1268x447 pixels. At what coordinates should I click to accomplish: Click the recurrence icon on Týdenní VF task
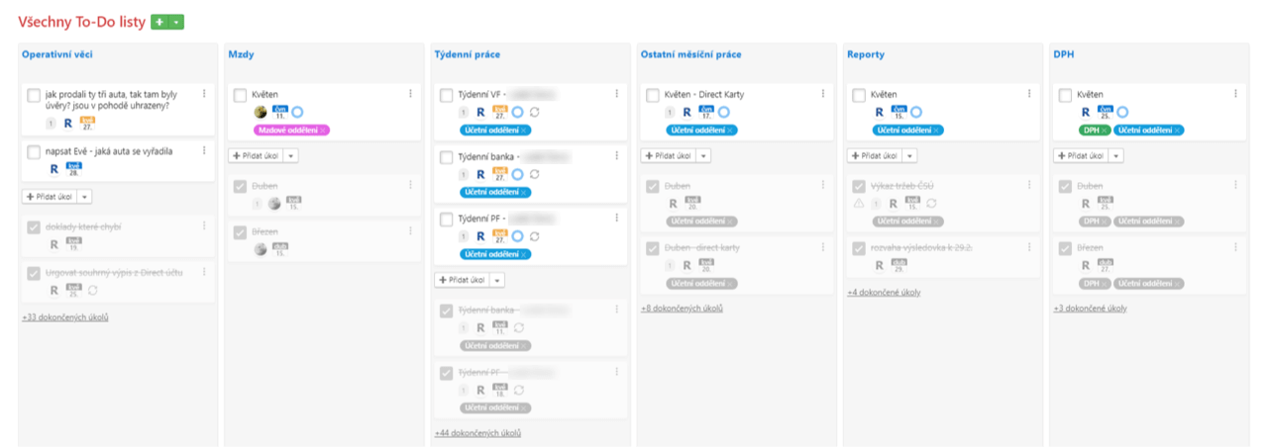click(535, 113)
